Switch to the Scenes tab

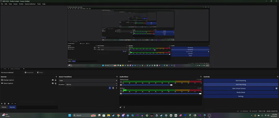coord(4,107)
